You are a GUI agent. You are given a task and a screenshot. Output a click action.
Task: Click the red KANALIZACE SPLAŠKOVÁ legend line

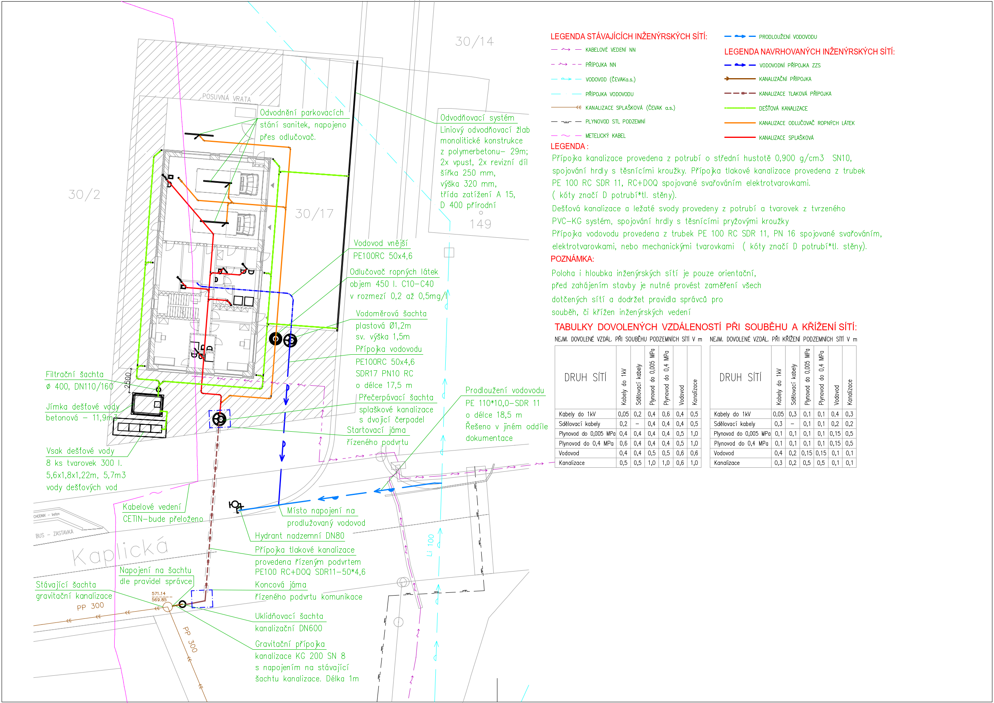click(x=739, y=137)
